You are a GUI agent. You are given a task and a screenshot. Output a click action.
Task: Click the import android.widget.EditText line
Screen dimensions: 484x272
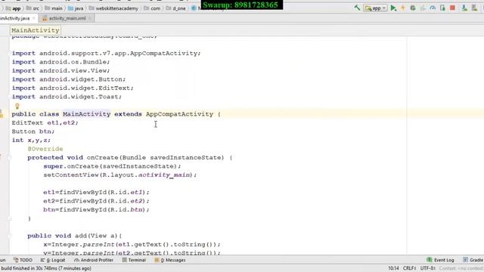tap(73, 88)
